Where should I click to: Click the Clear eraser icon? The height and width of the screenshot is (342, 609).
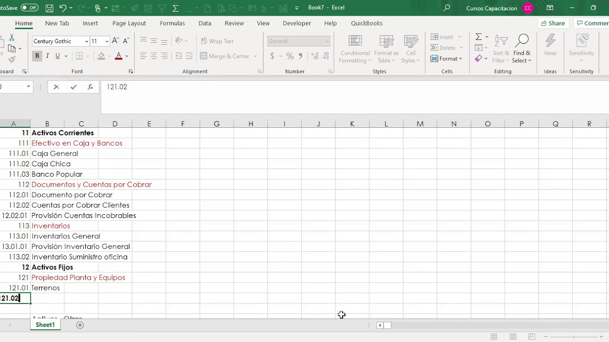click(x=479, y=58)
